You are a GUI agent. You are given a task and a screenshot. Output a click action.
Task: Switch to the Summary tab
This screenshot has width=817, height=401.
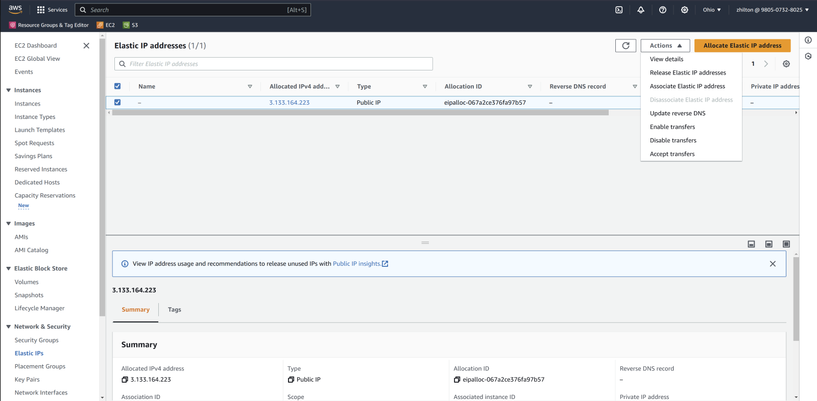click(136, 310)
